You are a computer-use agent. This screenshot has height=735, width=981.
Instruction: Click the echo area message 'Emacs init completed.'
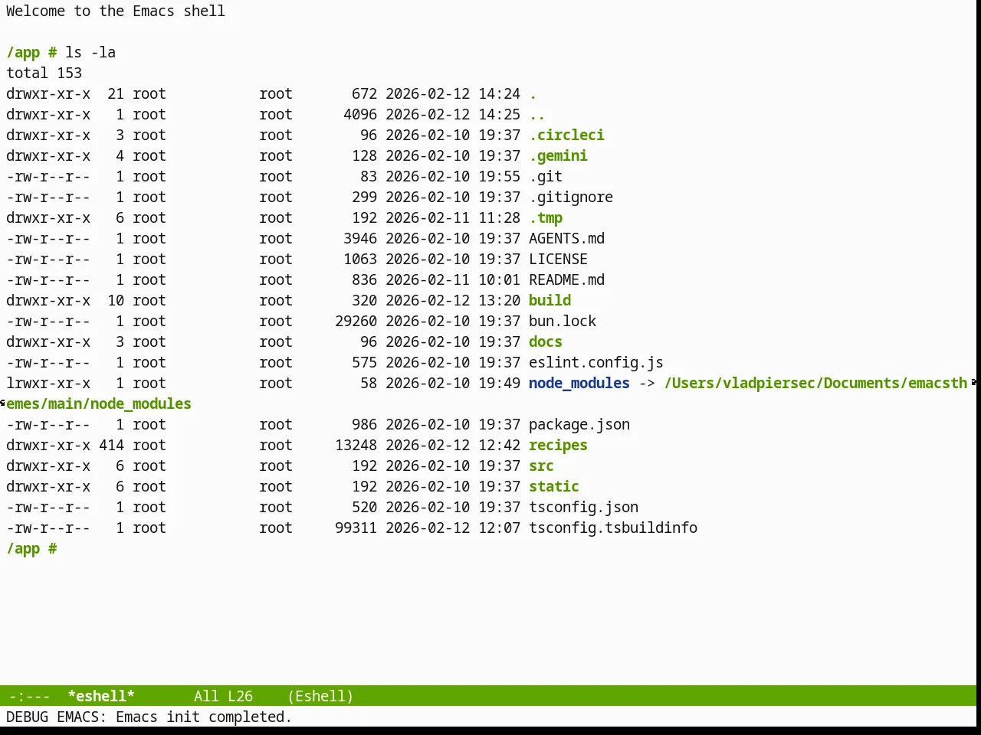pyautogui.click(x=204, y=717)
